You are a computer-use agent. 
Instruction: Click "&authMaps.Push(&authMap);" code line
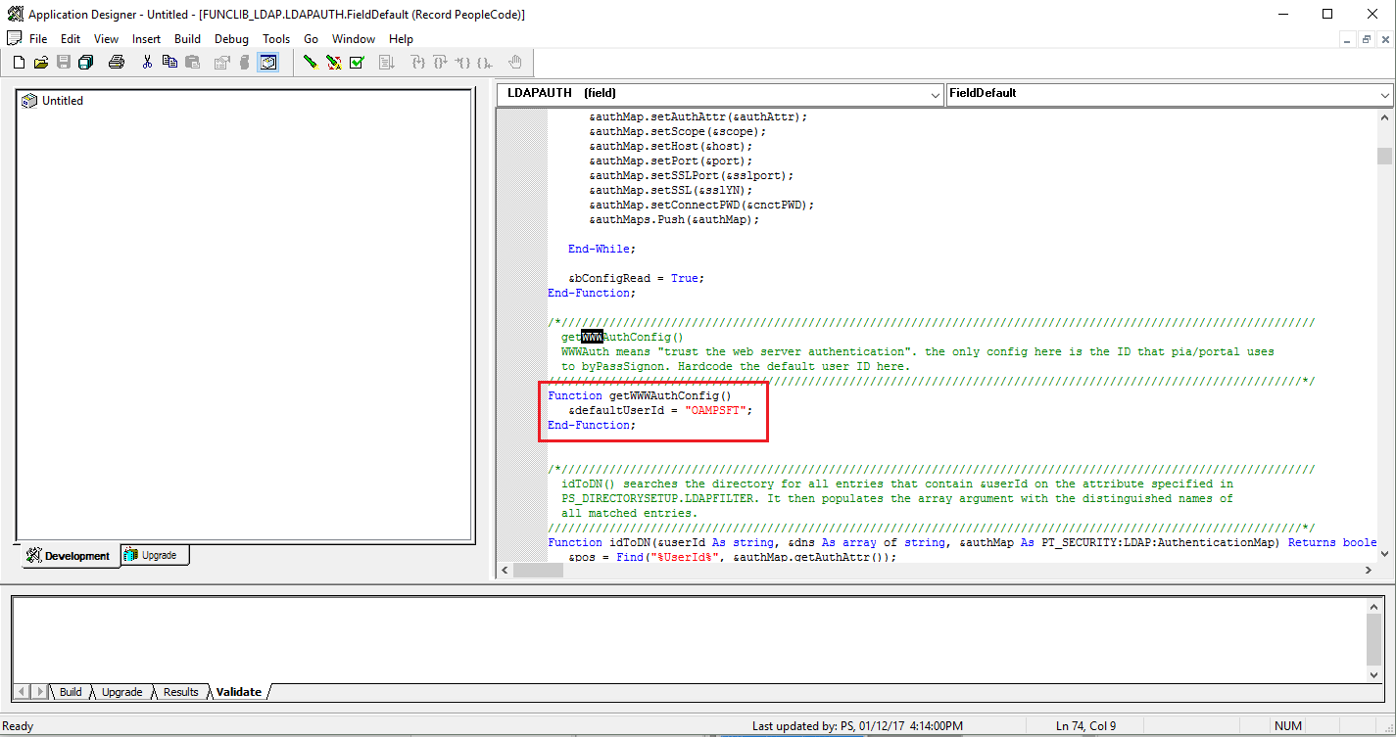(674, 219)
